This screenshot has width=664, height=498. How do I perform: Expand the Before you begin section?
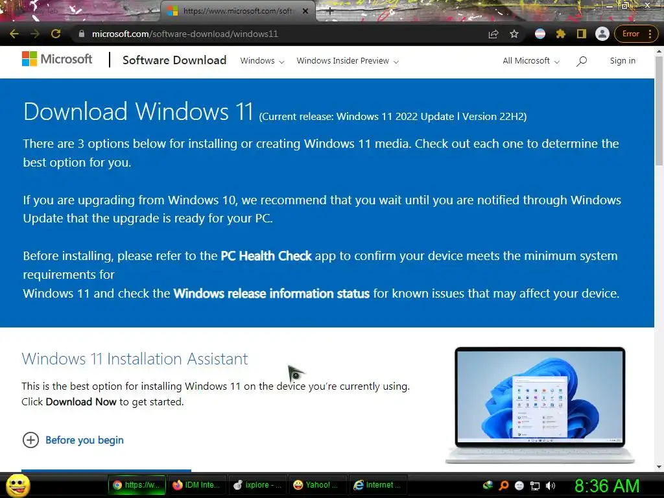(73, 440)
